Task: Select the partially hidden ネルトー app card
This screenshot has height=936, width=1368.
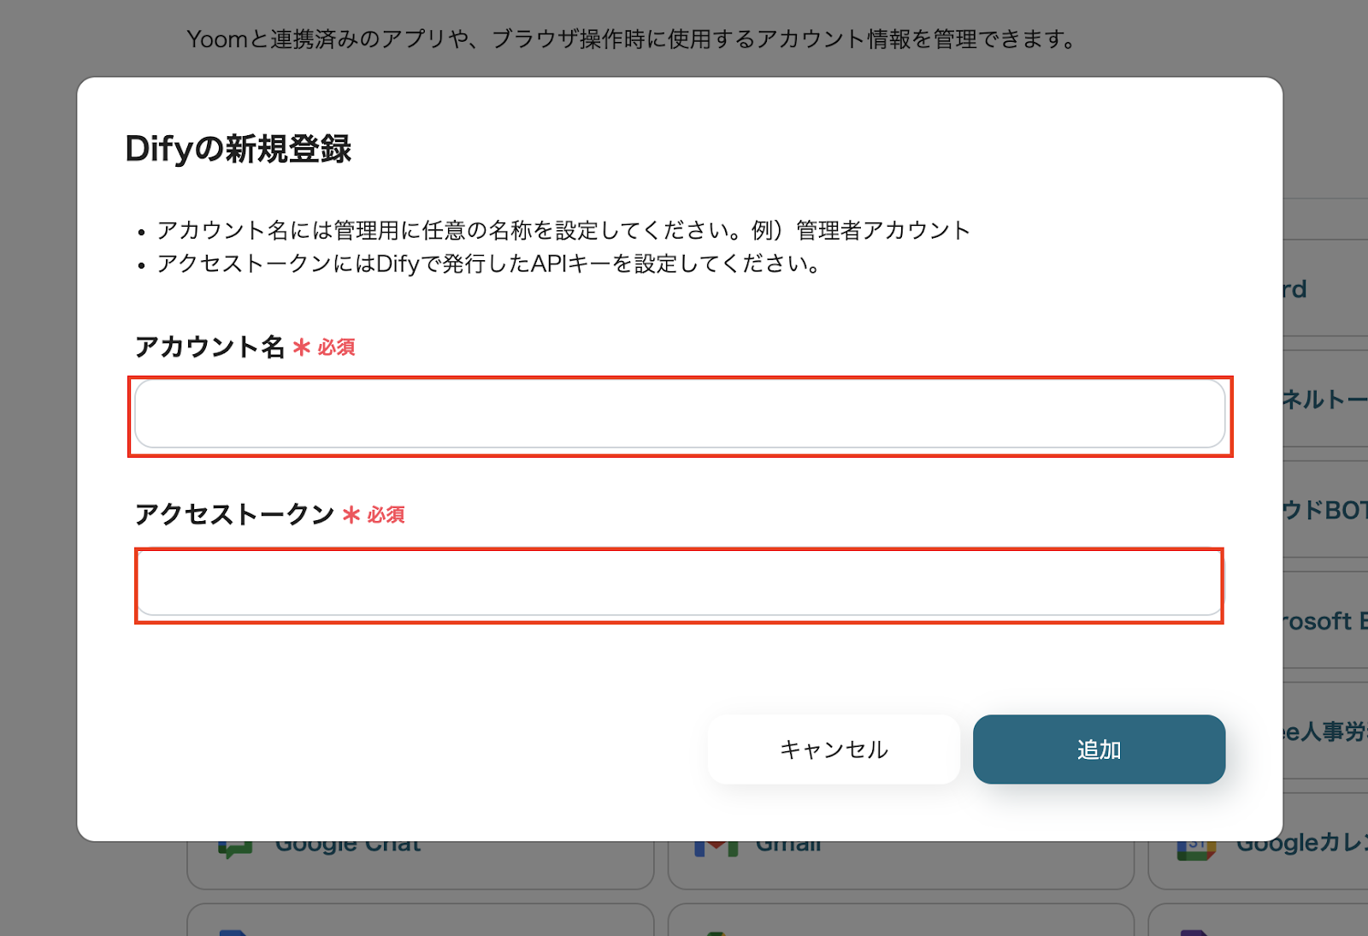Action: 1325,399
